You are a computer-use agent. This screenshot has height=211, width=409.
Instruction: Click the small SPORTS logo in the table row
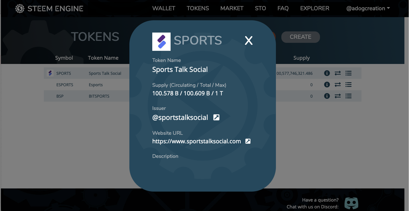coord(50,73)
